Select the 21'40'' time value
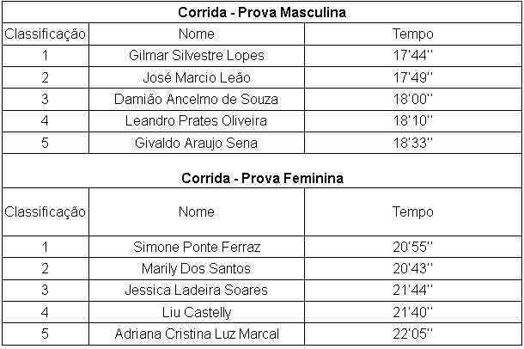The height and width of the screenshot is (349, 524). [x=413, y=312]
